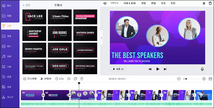This screenshot has width=214, height=108.
Task: Select THE BEST SPEAKERS text on canvas
Action: [x=137, y=55]
